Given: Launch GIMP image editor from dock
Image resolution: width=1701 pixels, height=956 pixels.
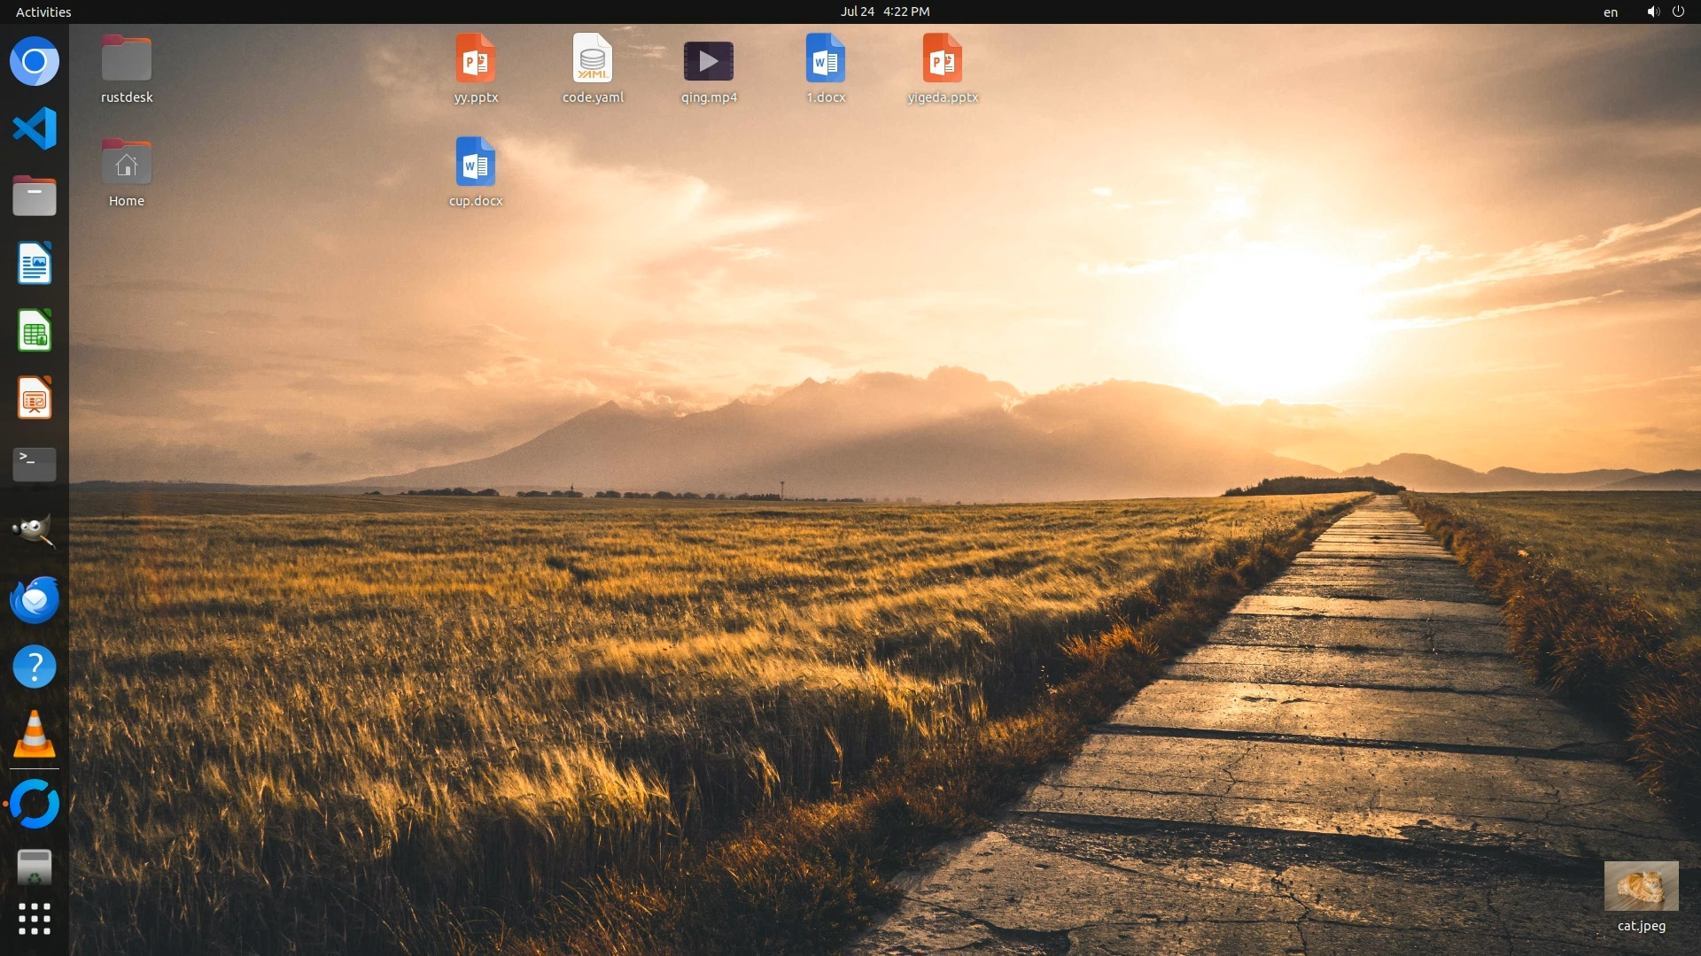Looking at the screenshot, I should (35, 531).
